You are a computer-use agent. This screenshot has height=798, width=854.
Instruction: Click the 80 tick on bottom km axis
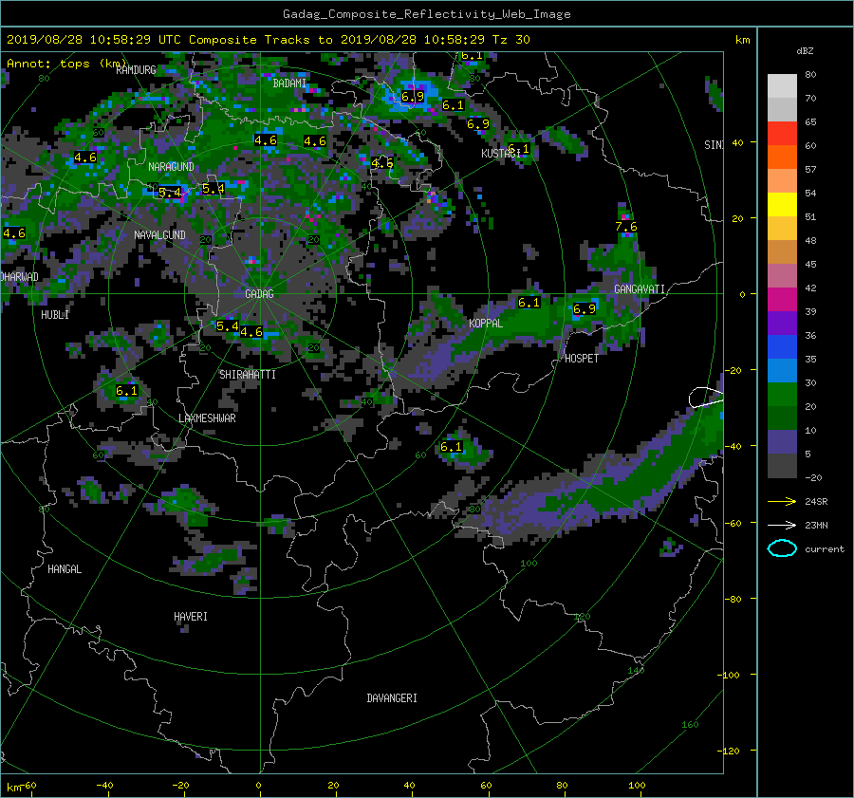click(x=562, y=786)
